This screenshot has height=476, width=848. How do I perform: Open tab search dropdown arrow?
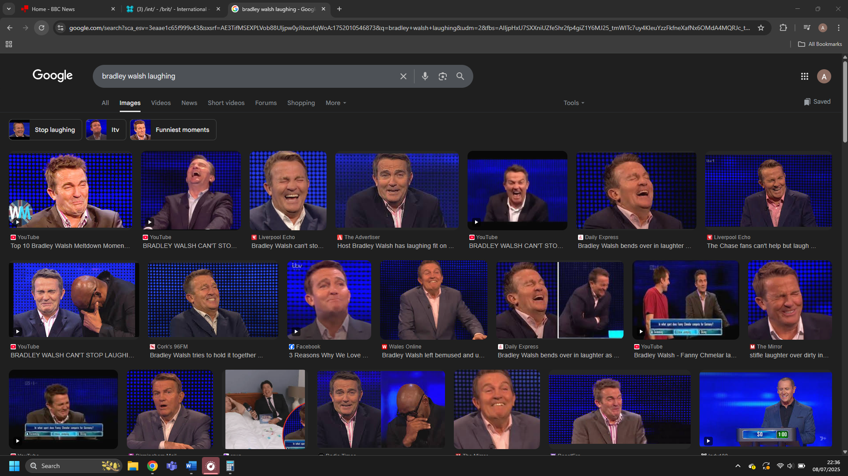coord(9,9)
